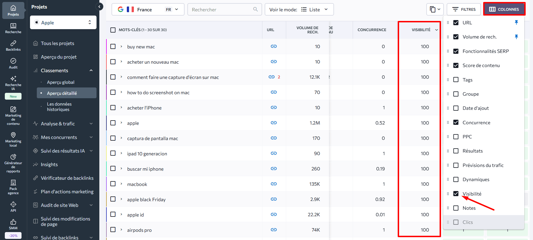The width and height of the screenshot is (533, 240).
Task: Expand Mes concurrents section
Action: point(91,137)
